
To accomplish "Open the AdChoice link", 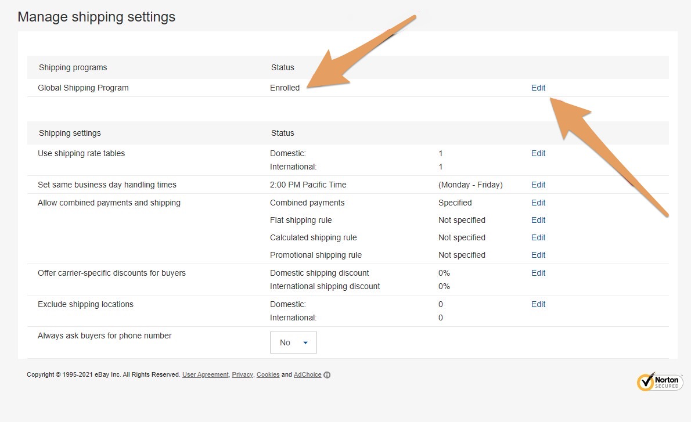I will (308, 374).
